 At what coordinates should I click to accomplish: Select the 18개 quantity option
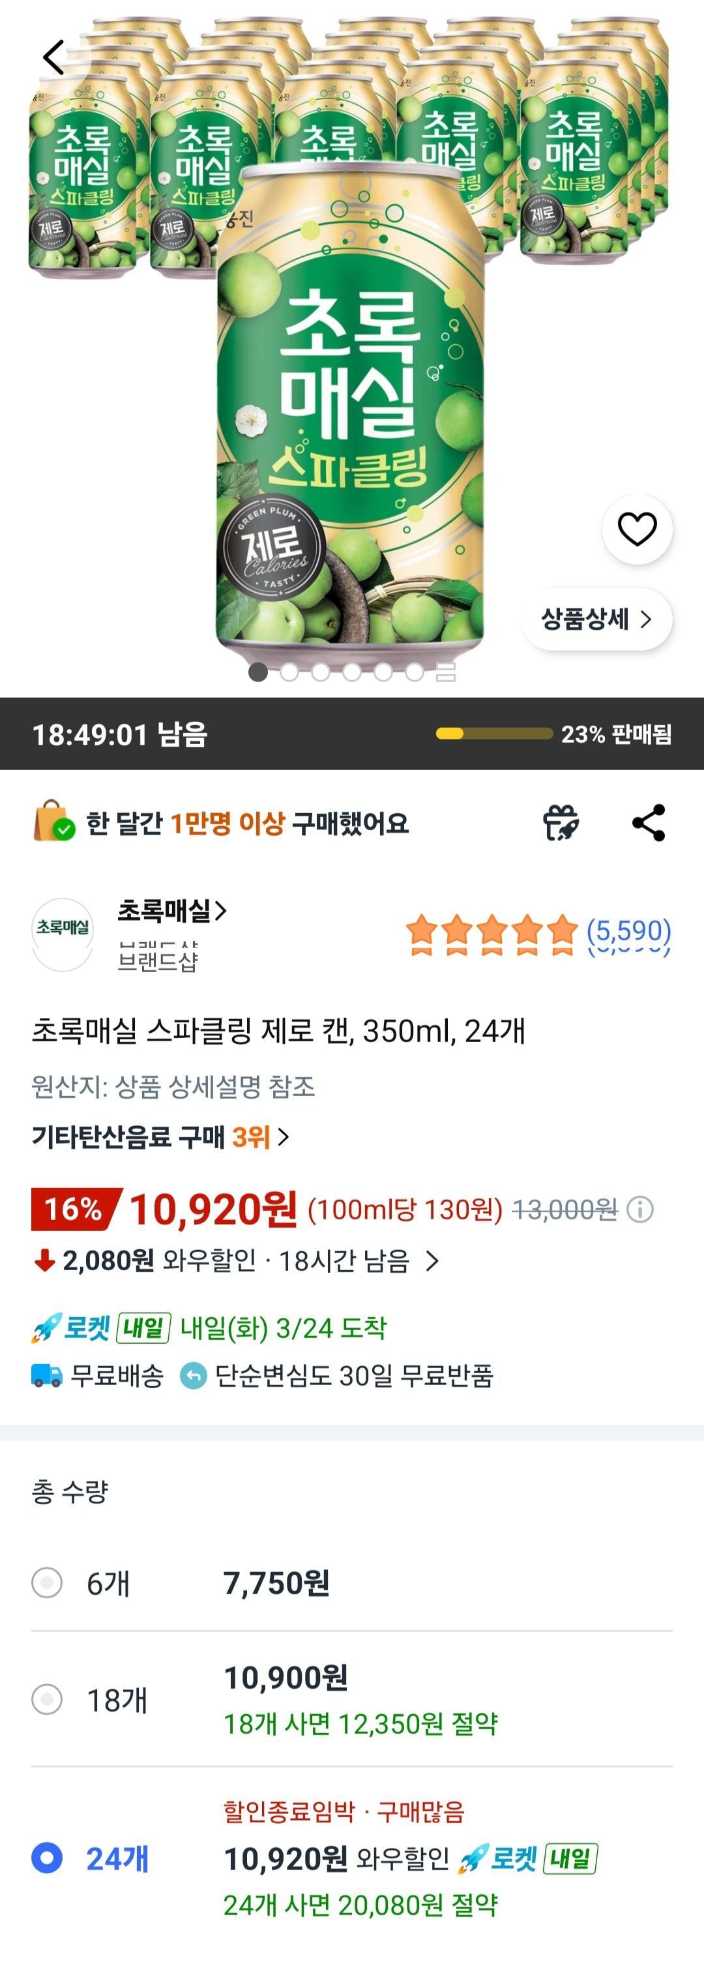(47, 1700)
